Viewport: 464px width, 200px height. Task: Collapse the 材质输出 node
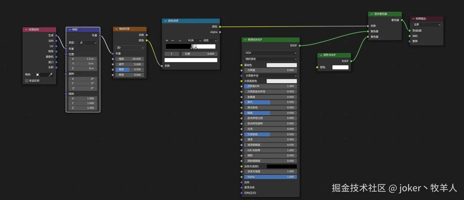(413, 19)
